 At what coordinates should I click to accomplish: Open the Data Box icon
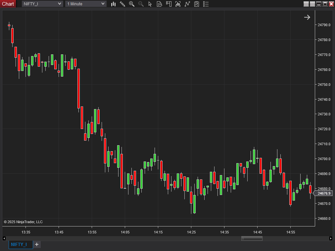pyautogui.click(x=159, y=4)
